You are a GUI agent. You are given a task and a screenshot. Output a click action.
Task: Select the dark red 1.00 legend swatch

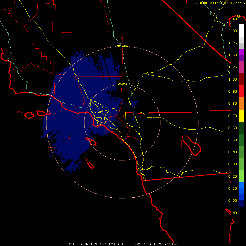coord(241,79)
